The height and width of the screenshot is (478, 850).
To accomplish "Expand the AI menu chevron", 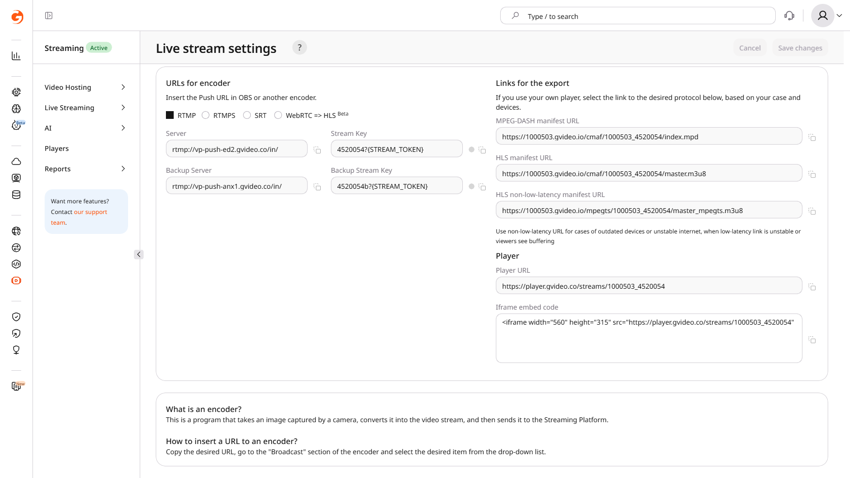I will click(123, 128).
